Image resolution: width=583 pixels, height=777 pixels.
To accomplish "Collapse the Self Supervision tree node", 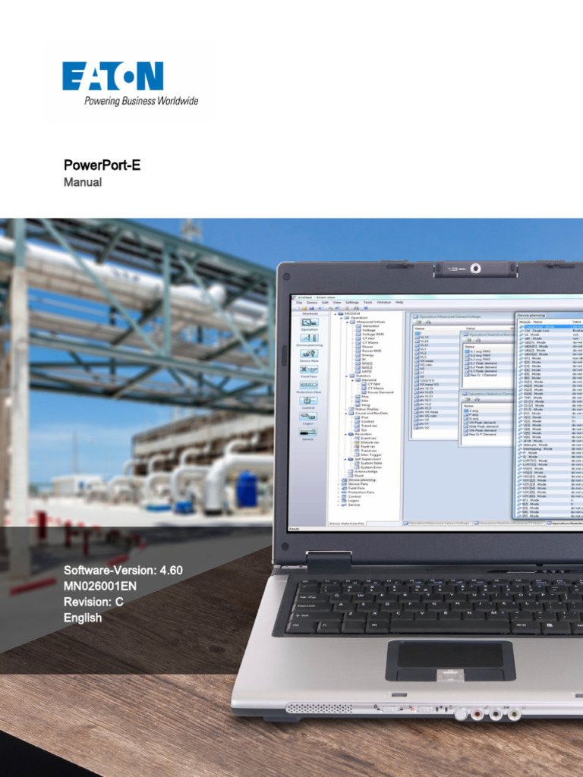I will (345, 459).
